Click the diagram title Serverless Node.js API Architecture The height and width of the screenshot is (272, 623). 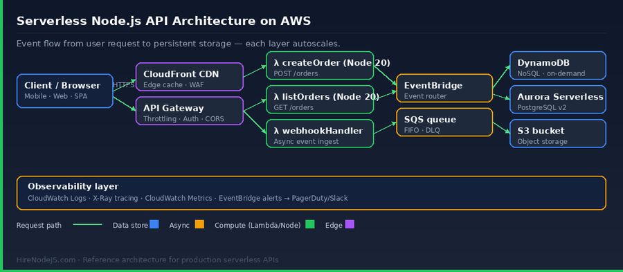[x=163, y=21]
